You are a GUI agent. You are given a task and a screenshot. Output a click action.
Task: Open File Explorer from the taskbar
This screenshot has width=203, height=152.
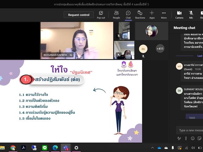(x=2, y=148)
